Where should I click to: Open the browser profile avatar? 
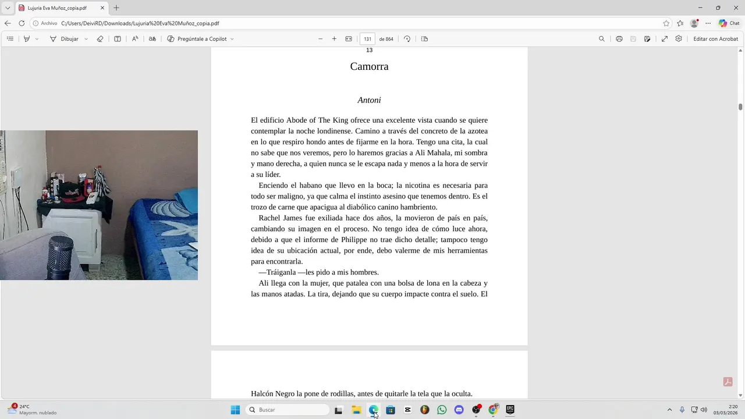[694, 23]
